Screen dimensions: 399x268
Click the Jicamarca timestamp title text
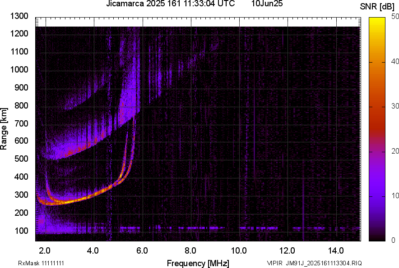170,5
